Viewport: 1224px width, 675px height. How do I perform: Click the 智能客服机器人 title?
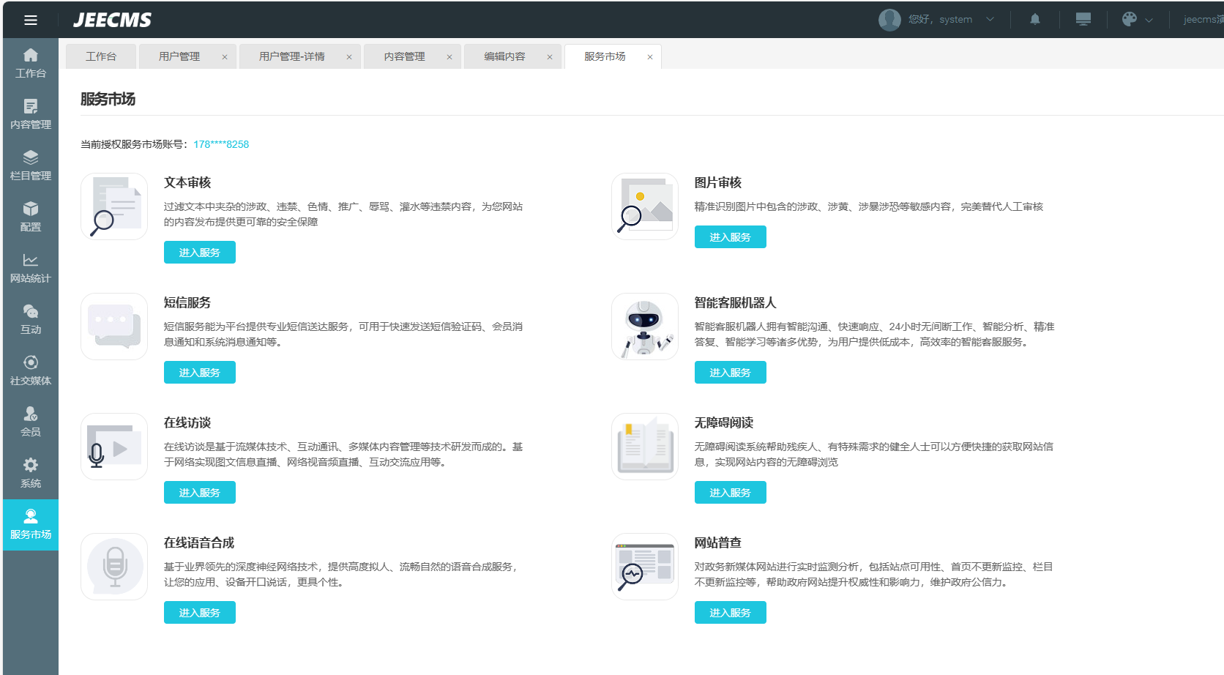[736, 302]
